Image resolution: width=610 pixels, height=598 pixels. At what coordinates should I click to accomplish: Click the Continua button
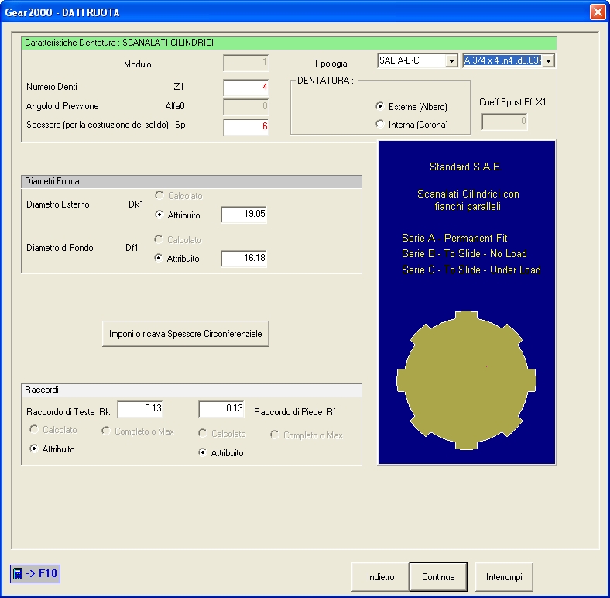pyautogui.click(x=438, y=576)
